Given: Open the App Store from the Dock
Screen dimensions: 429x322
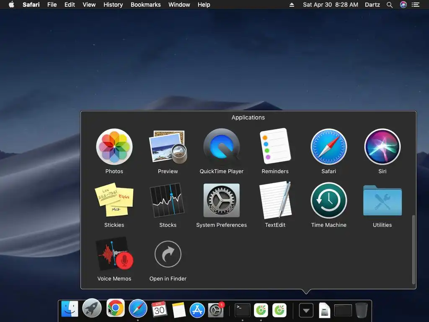Looking at the screenshot, I should tap(197, 310).
